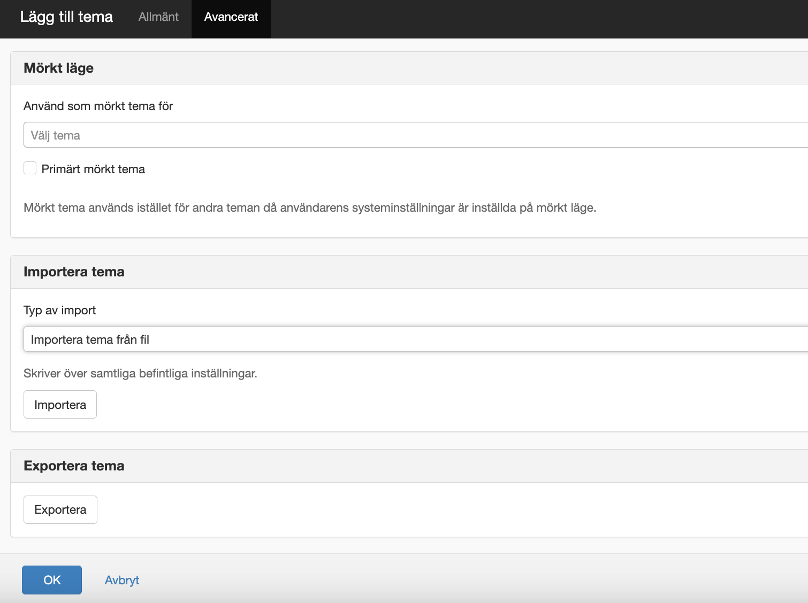Click the Exportera button
Image resolution: width=808 pixels, height=603 pixels.
[60, 510]
